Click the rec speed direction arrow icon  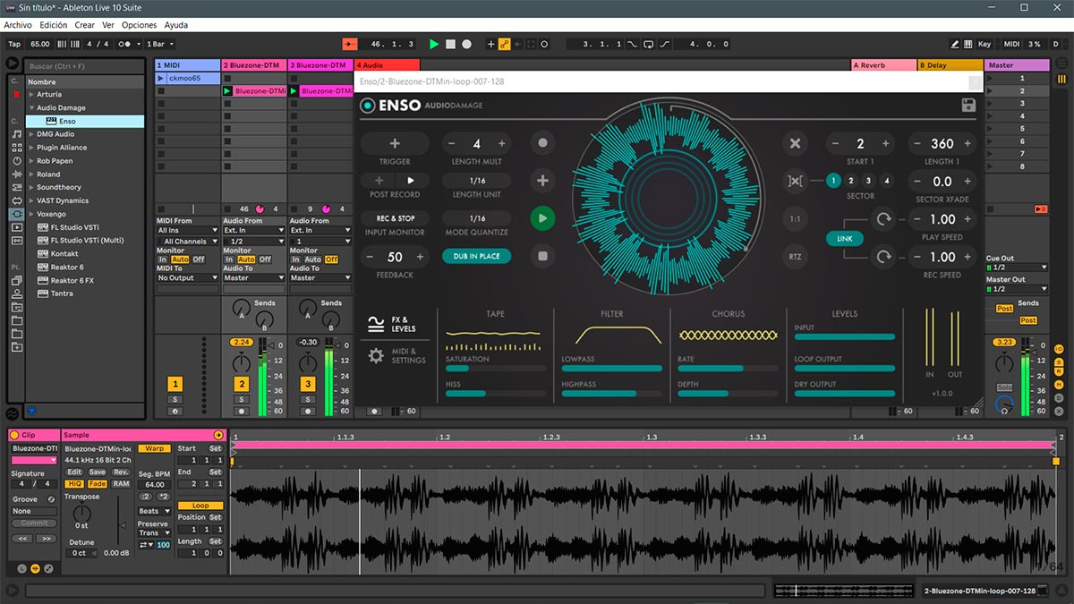point(884,257)
